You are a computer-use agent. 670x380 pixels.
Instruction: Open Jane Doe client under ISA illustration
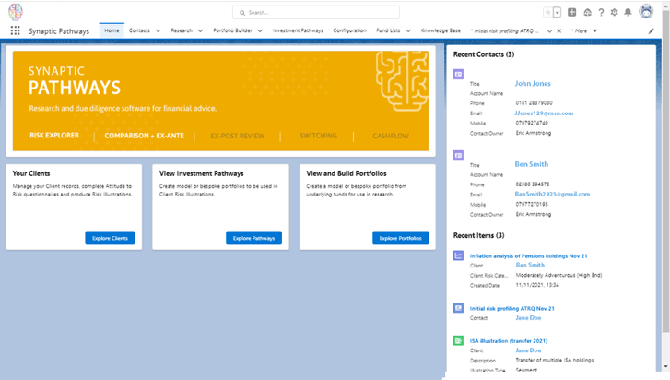click(528, 350)
